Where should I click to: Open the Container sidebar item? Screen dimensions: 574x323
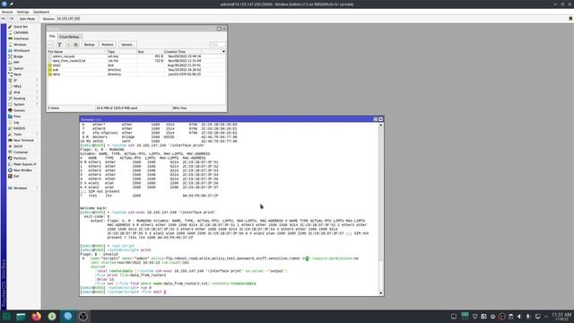(21, 153)
